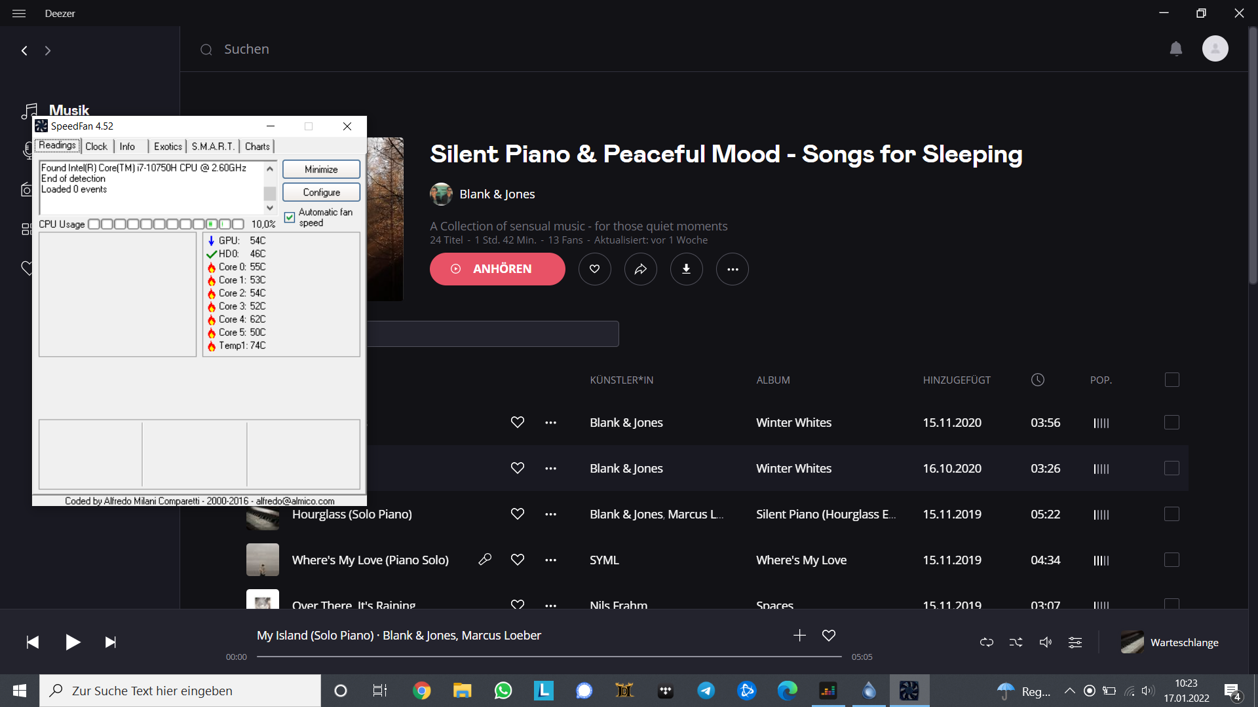Open the audio equalizer settings icon
Screen dimensions: 1258x707
click(x=1075, y=642)
